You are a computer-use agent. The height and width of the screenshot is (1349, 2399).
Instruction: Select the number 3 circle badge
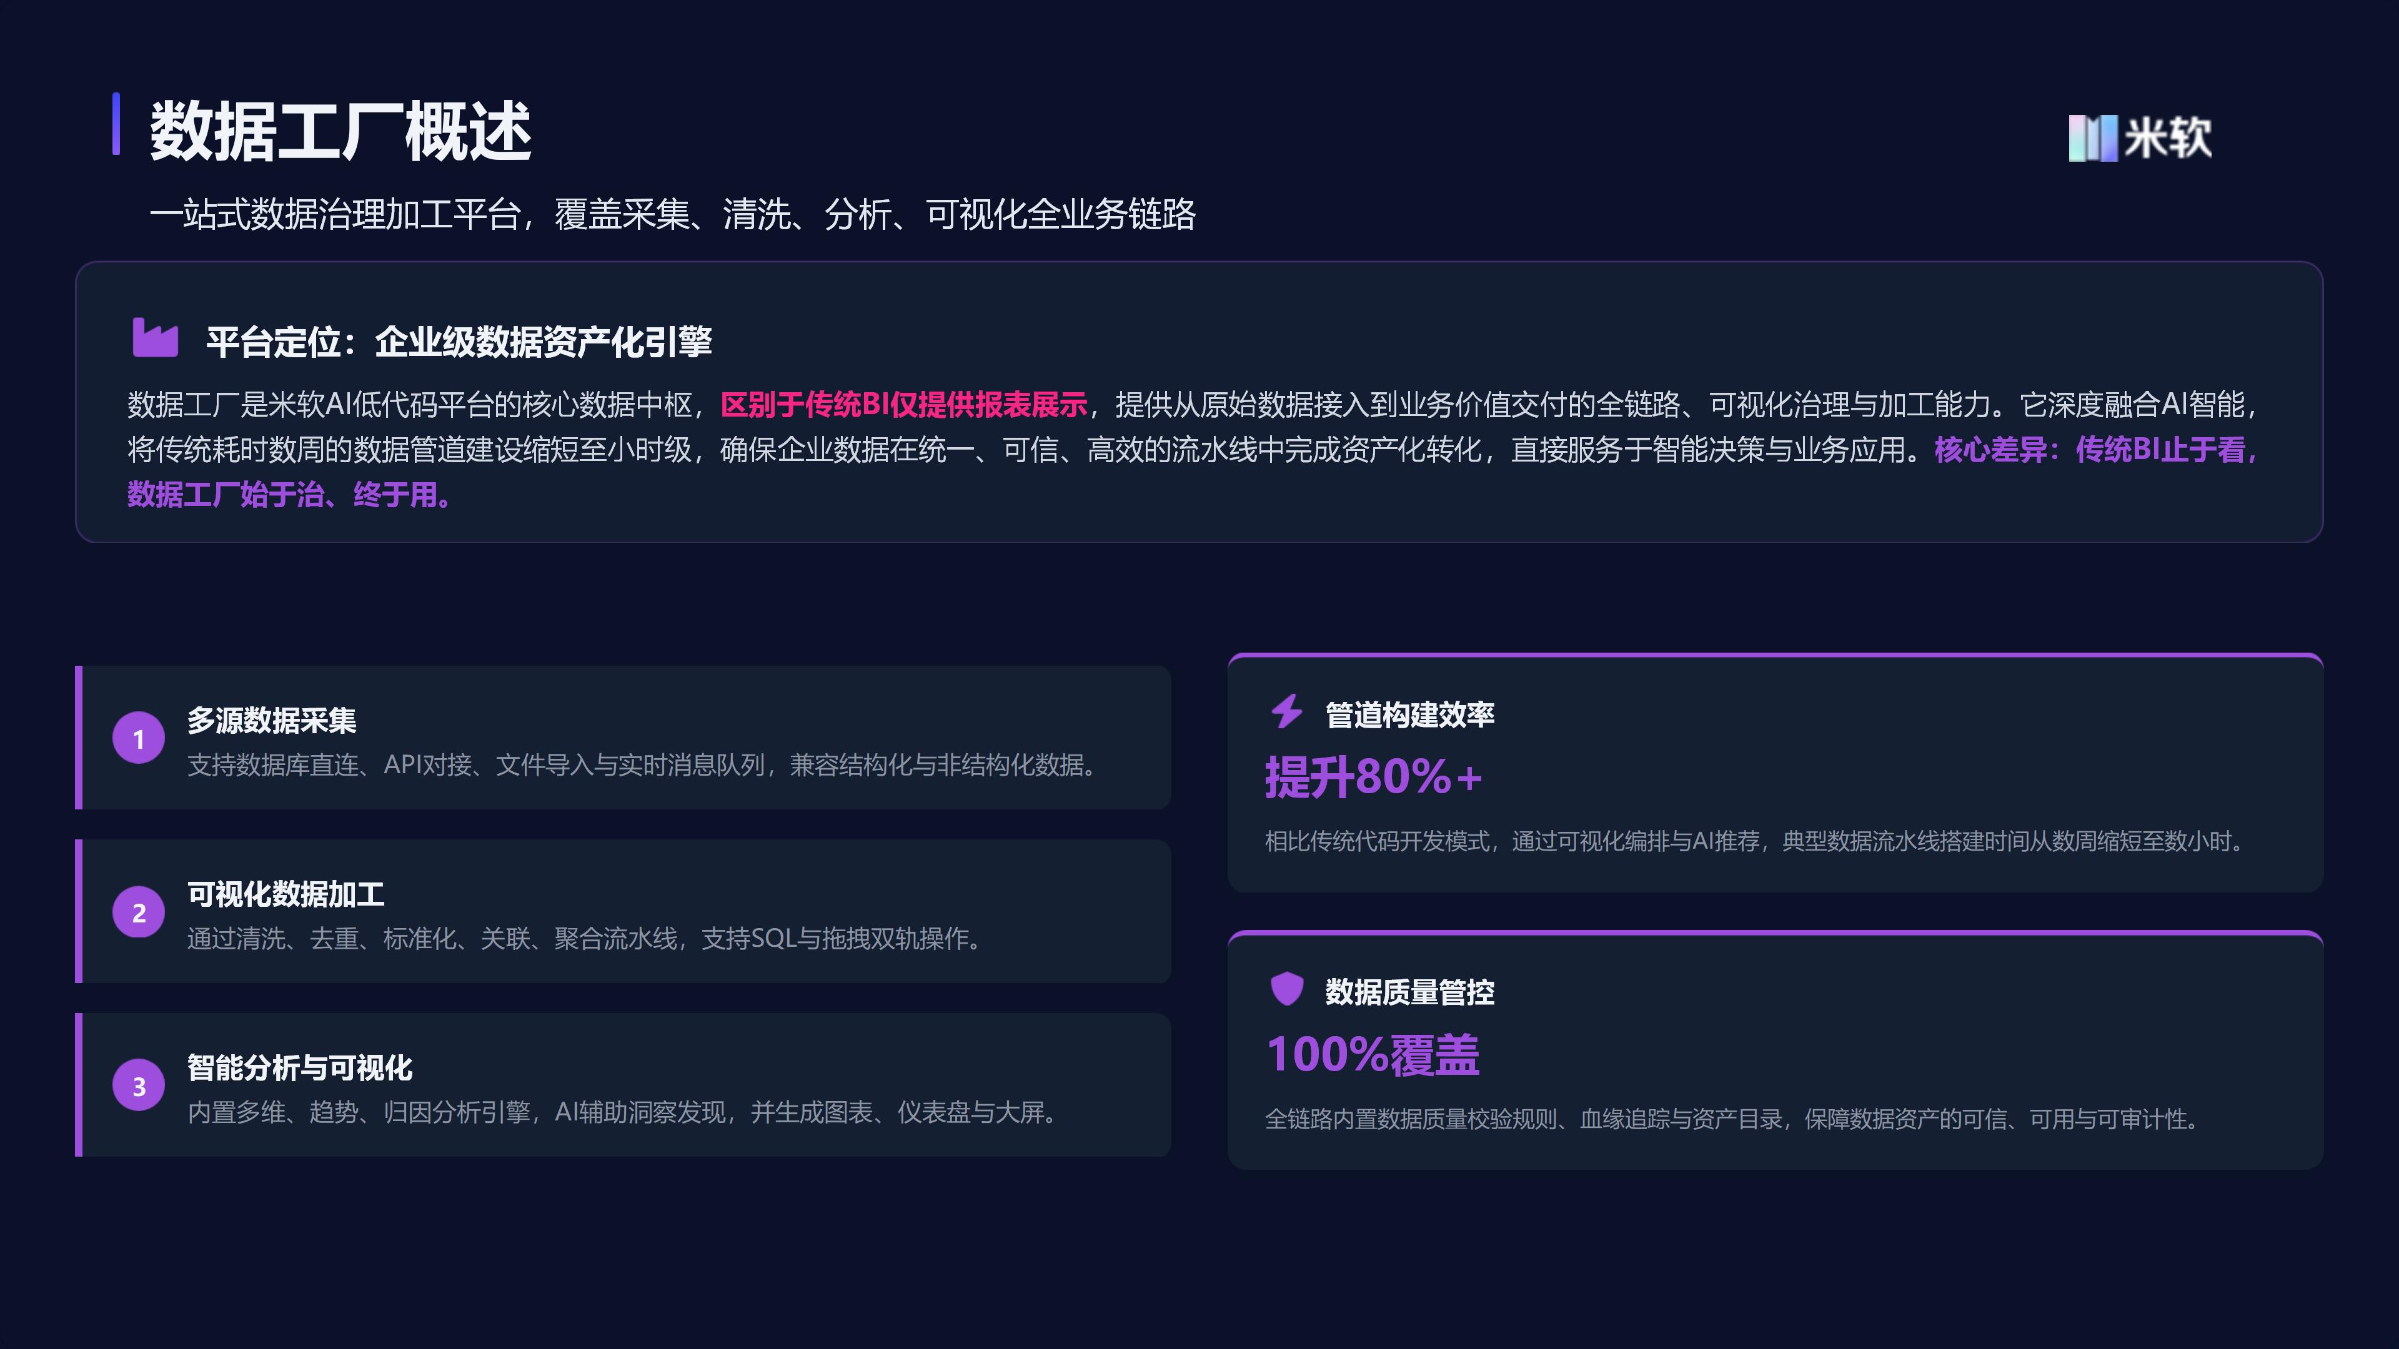[139, 1085]
